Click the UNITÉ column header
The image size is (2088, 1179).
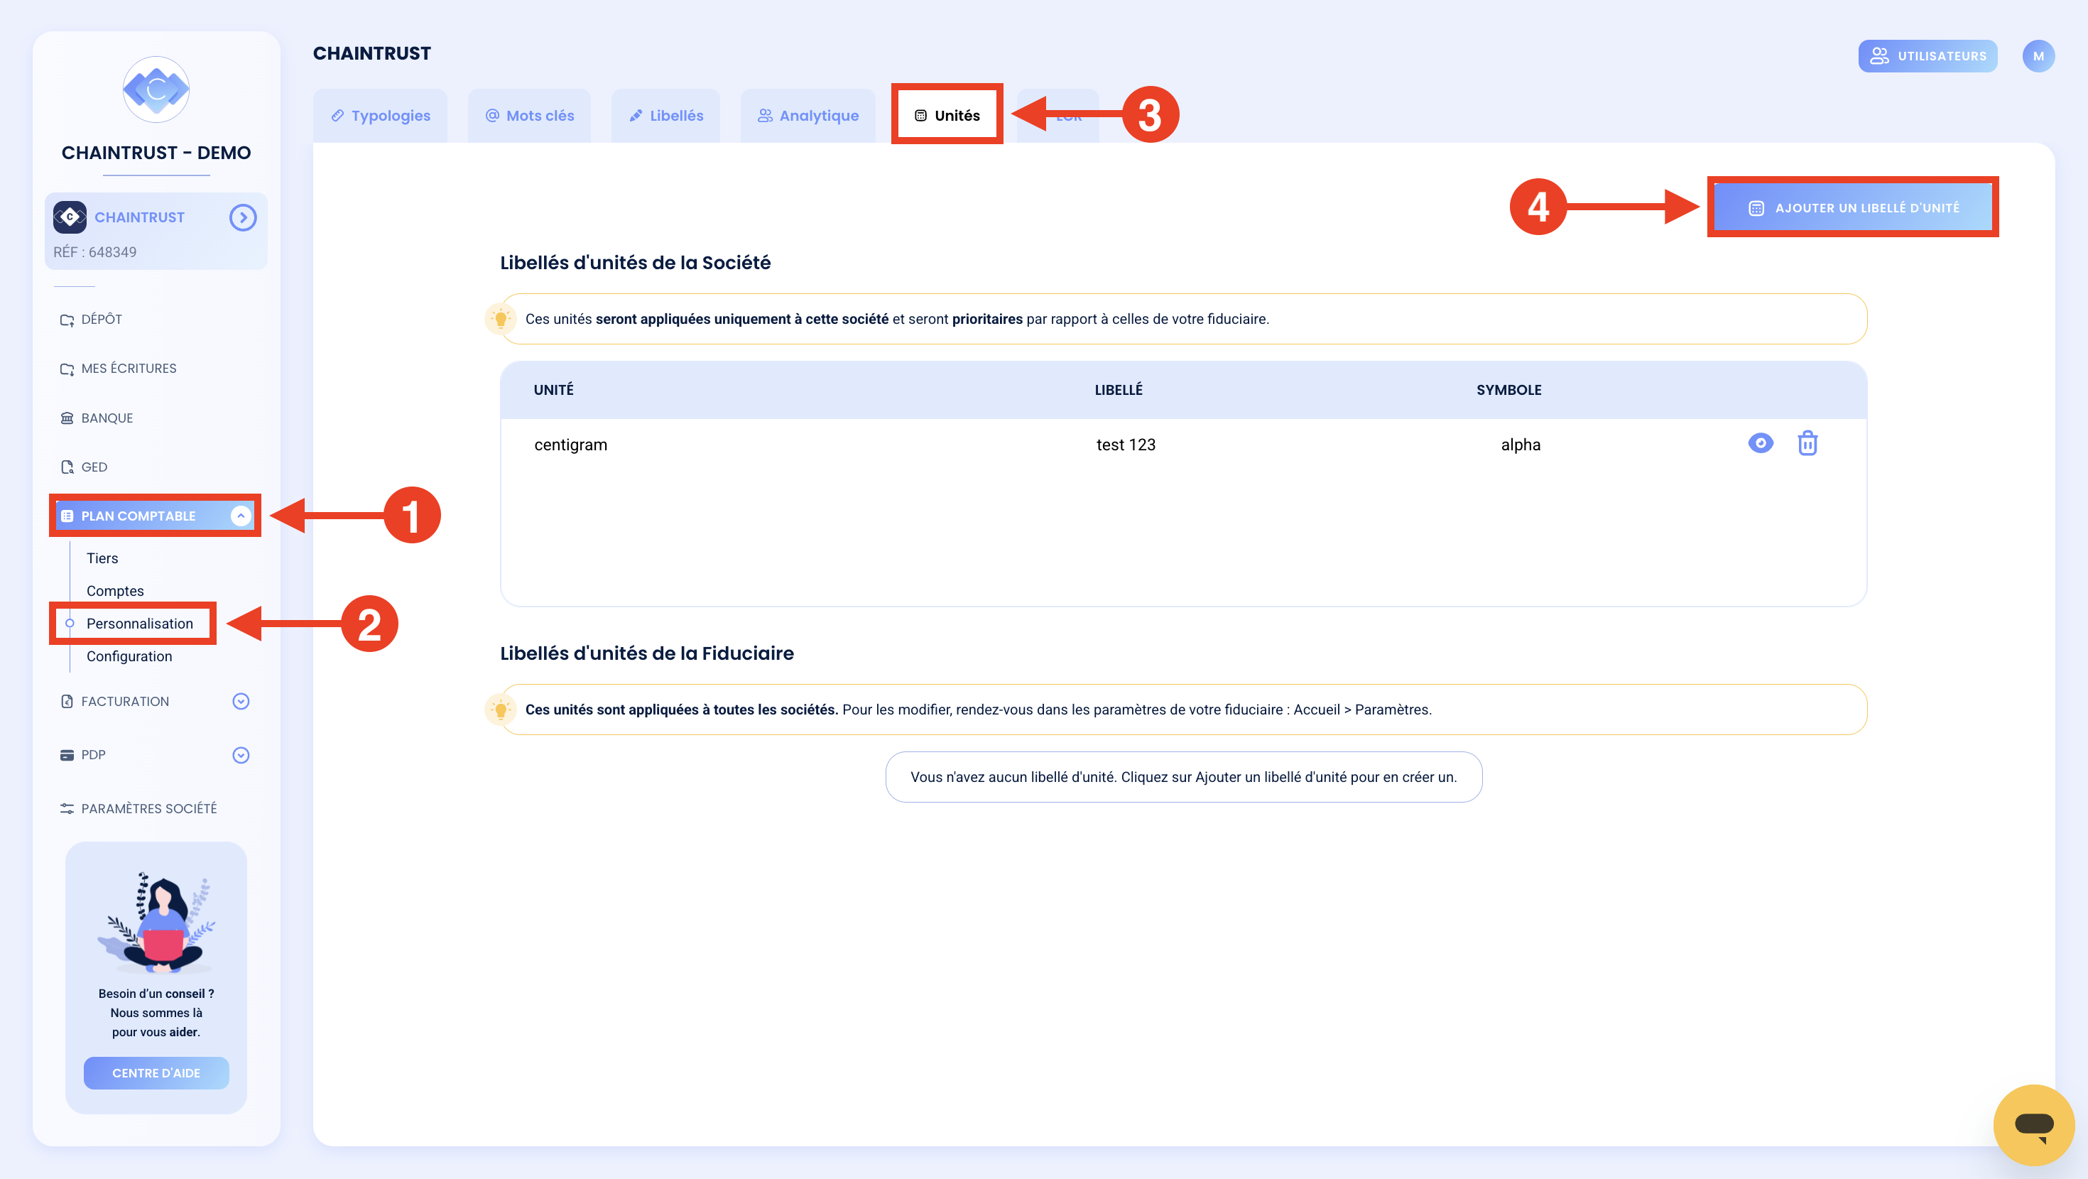(x=553, y=390)
